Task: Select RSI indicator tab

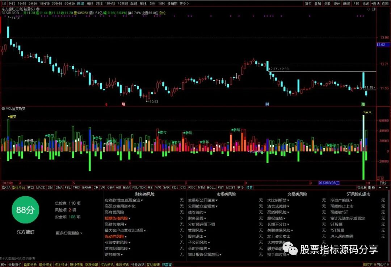Action: [150, 187]
